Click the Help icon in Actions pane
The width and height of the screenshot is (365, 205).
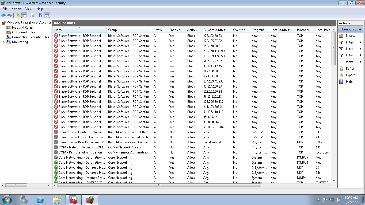pyautogui.click(x=341, y=82)
